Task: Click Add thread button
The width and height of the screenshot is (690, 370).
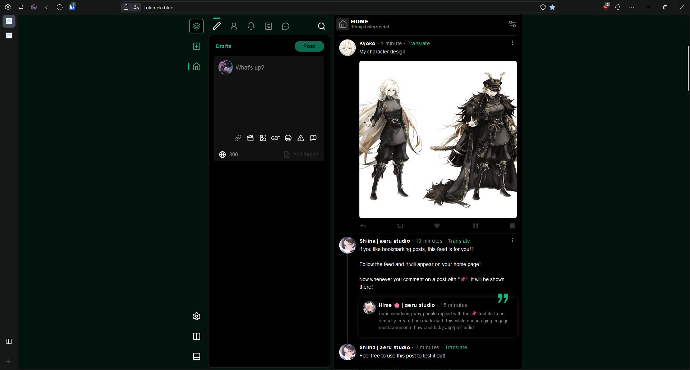Action: click(x=301, y=155)
